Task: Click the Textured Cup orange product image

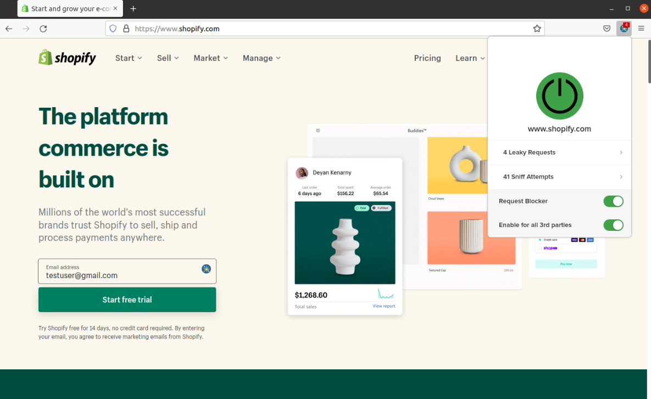Action: pyautogui.click(x=471, y=237)
